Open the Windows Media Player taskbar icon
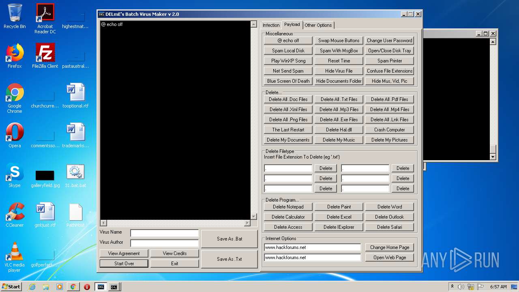519x292 pixels. (x=60, y=287)
